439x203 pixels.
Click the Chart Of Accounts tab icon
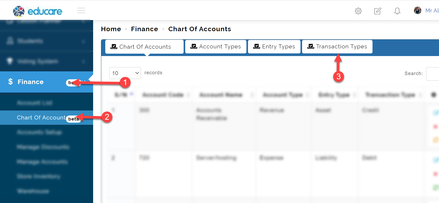point(114,47)
